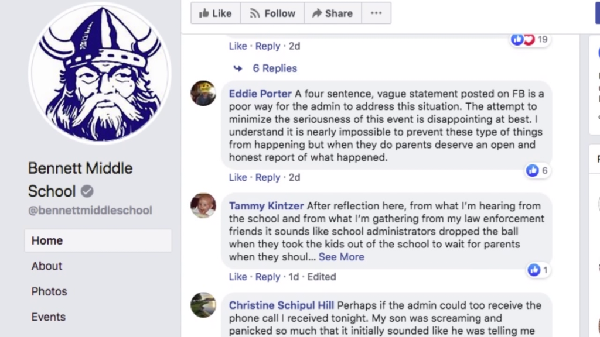The width and height of the screenshot is (600, 337).
Task: Follow the Bennett Middle School page
Action: point(272,13)
